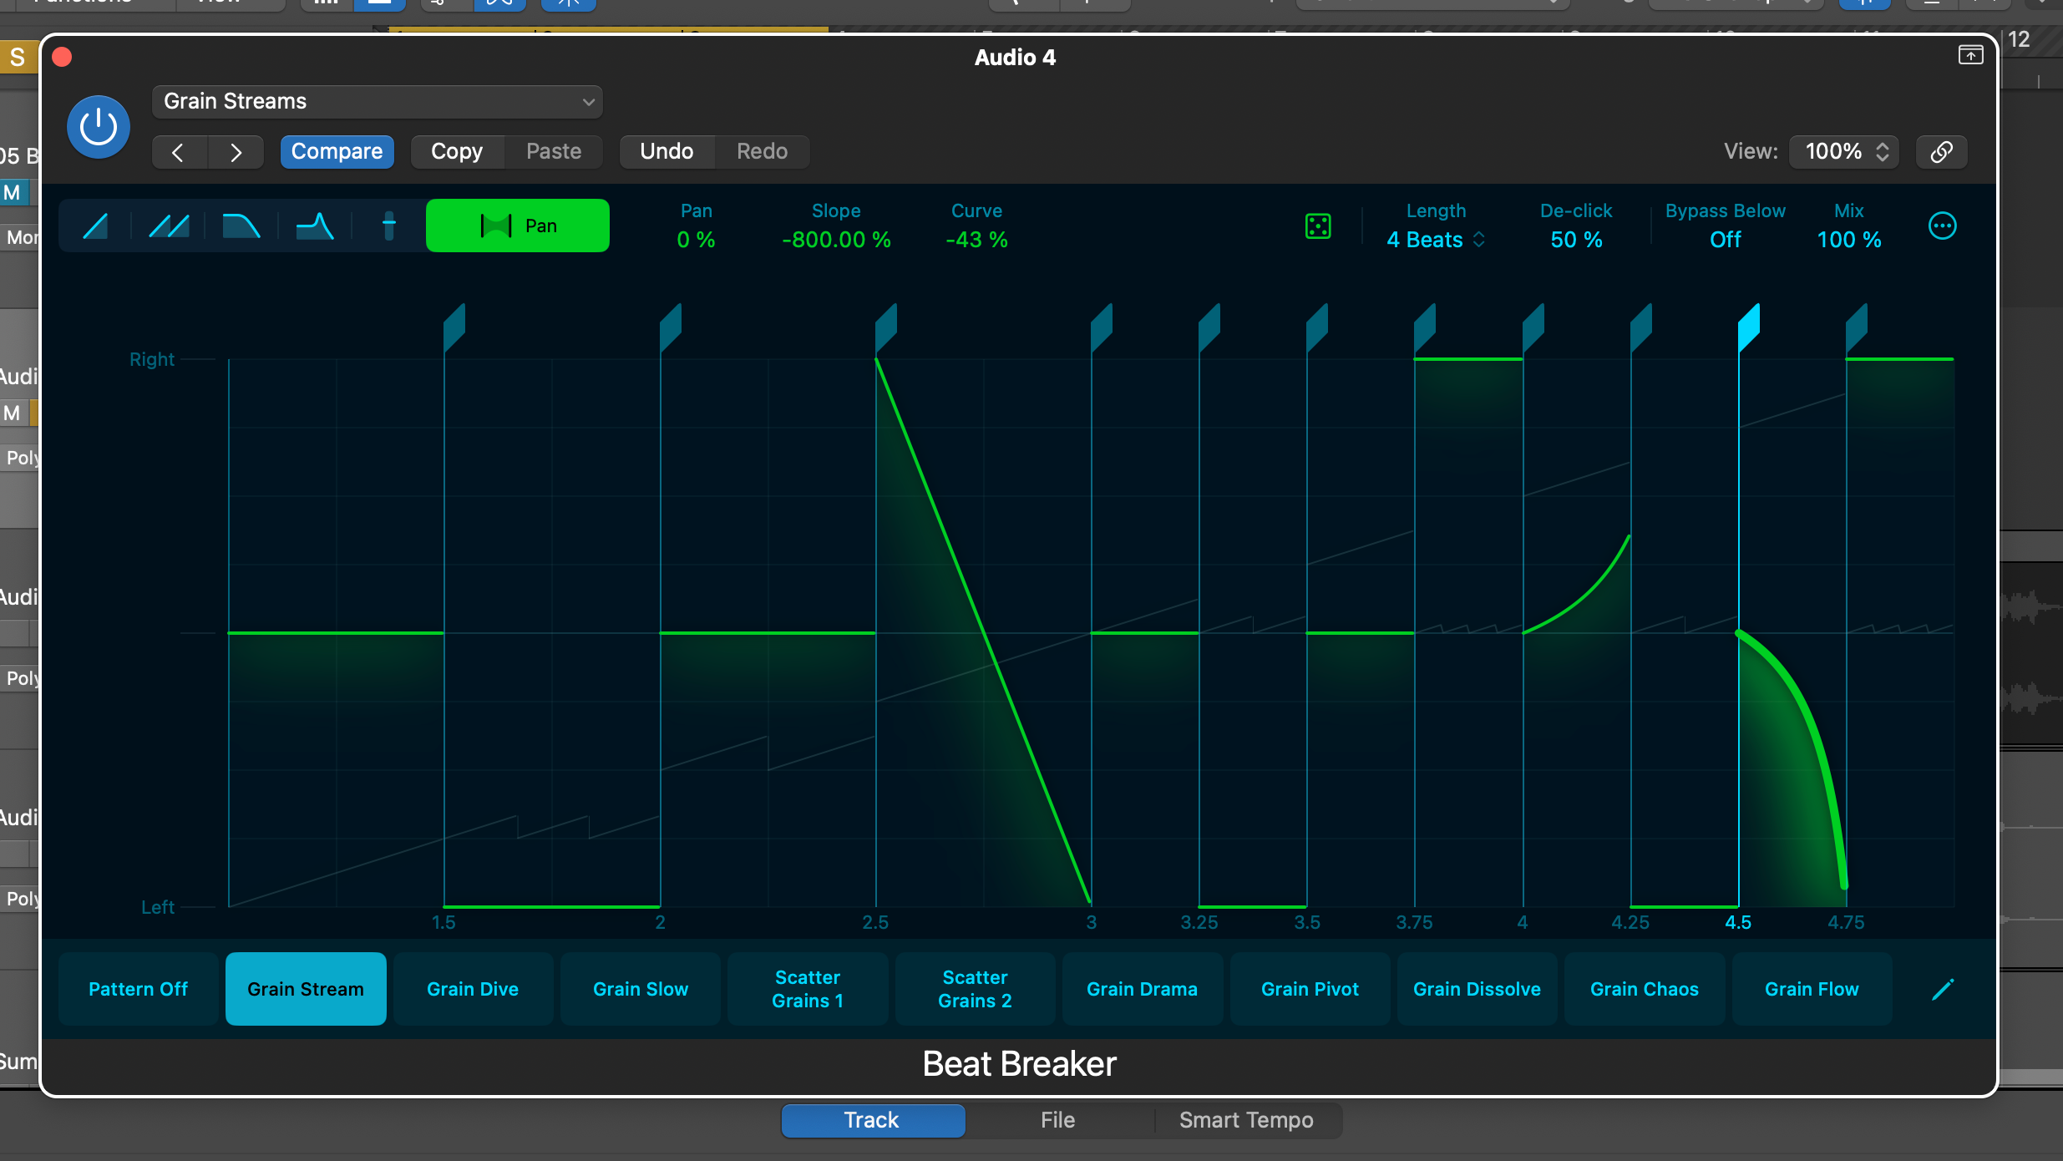The height and width of the screenshot is (1161, 2063).
Task: Select the slice marker at 2
Action: (670, 327)
